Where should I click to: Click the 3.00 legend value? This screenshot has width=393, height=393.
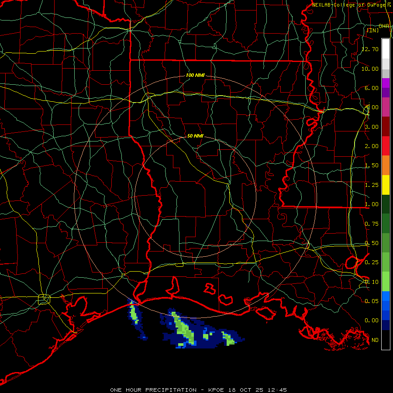tap(372, 127)
